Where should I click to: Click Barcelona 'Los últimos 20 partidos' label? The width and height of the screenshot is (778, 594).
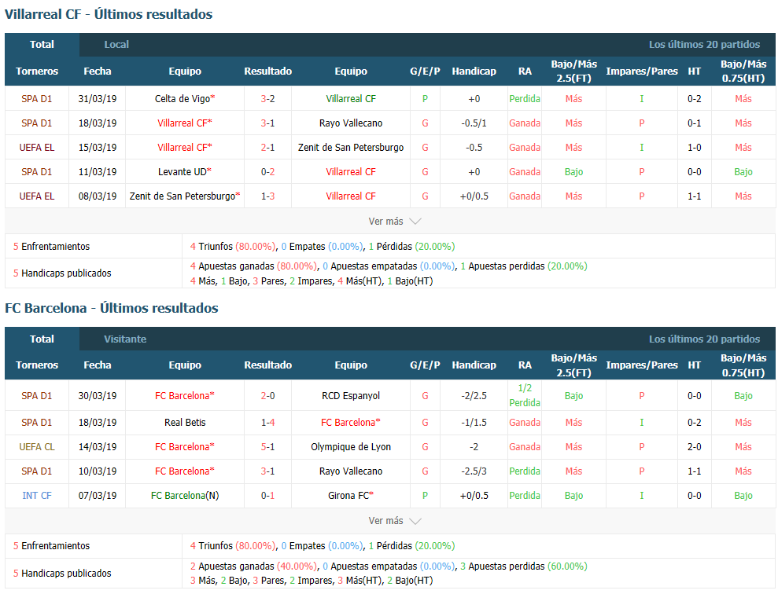tap(705, 339)
